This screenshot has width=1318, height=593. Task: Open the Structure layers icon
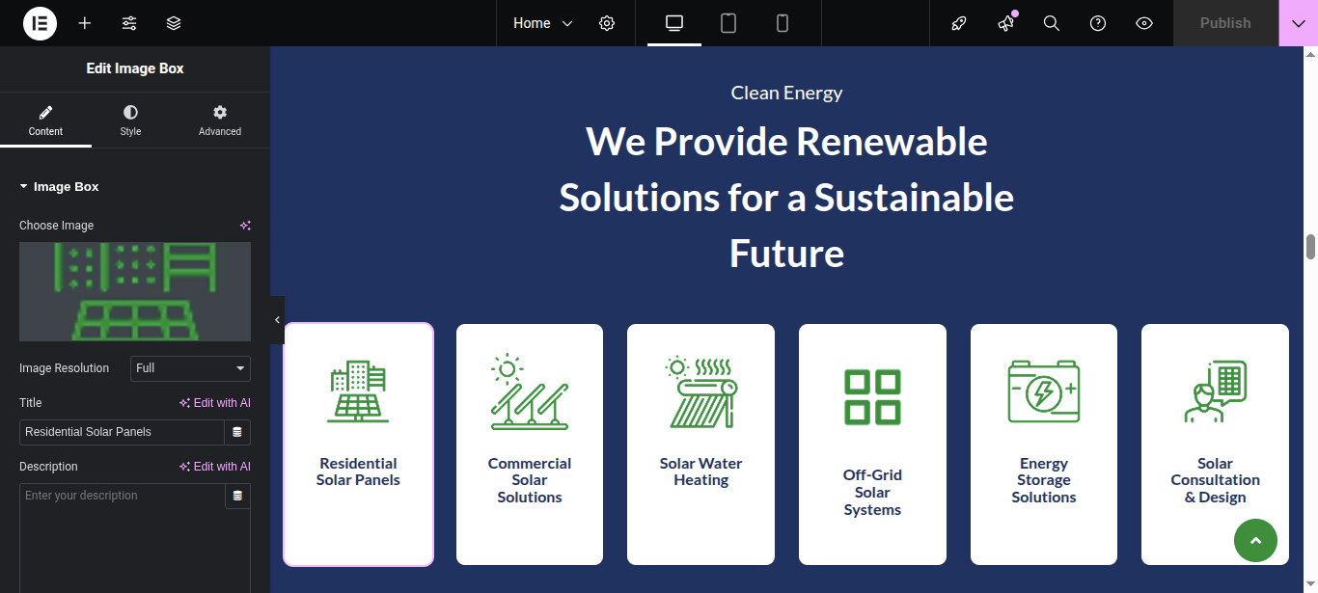(x=174, y=23)
